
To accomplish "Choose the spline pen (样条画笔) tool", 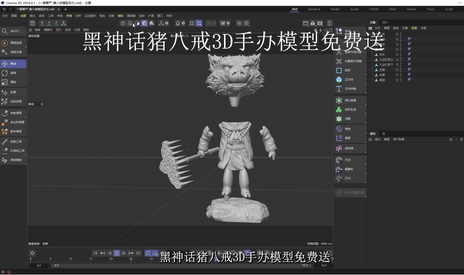I will [13, 113].
